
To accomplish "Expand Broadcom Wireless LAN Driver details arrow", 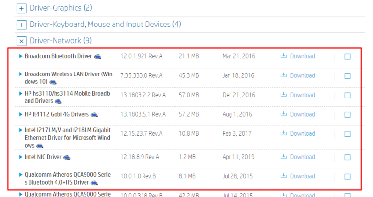I will pos(20,74).
